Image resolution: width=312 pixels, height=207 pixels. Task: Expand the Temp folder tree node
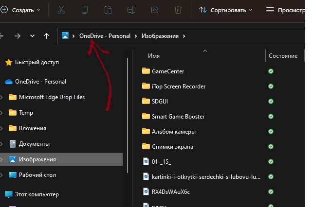coord(2,113)
